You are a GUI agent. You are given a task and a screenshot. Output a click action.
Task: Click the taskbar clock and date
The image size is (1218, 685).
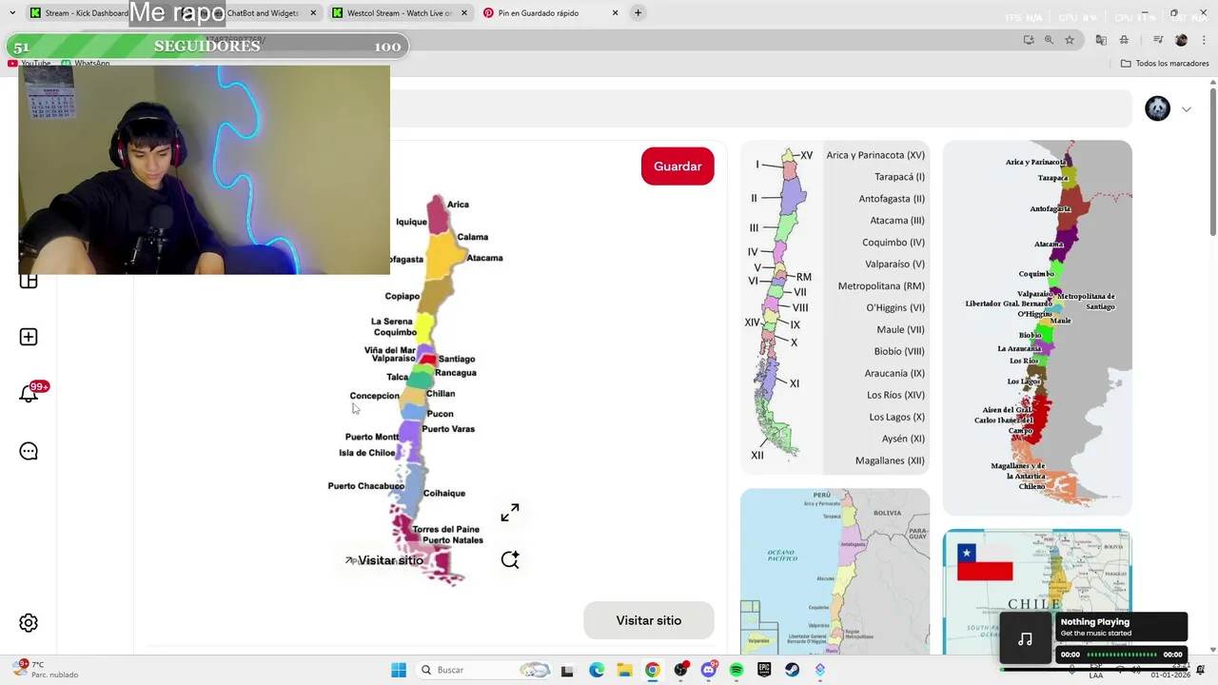[x=1170, y=671]
